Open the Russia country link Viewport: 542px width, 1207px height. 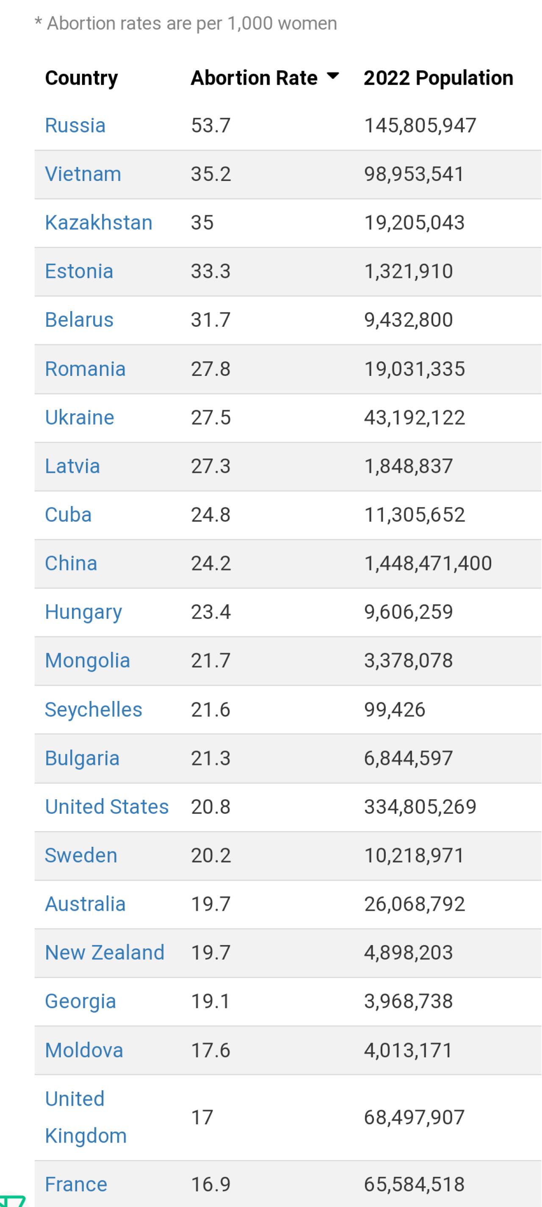tap(75, 125)
